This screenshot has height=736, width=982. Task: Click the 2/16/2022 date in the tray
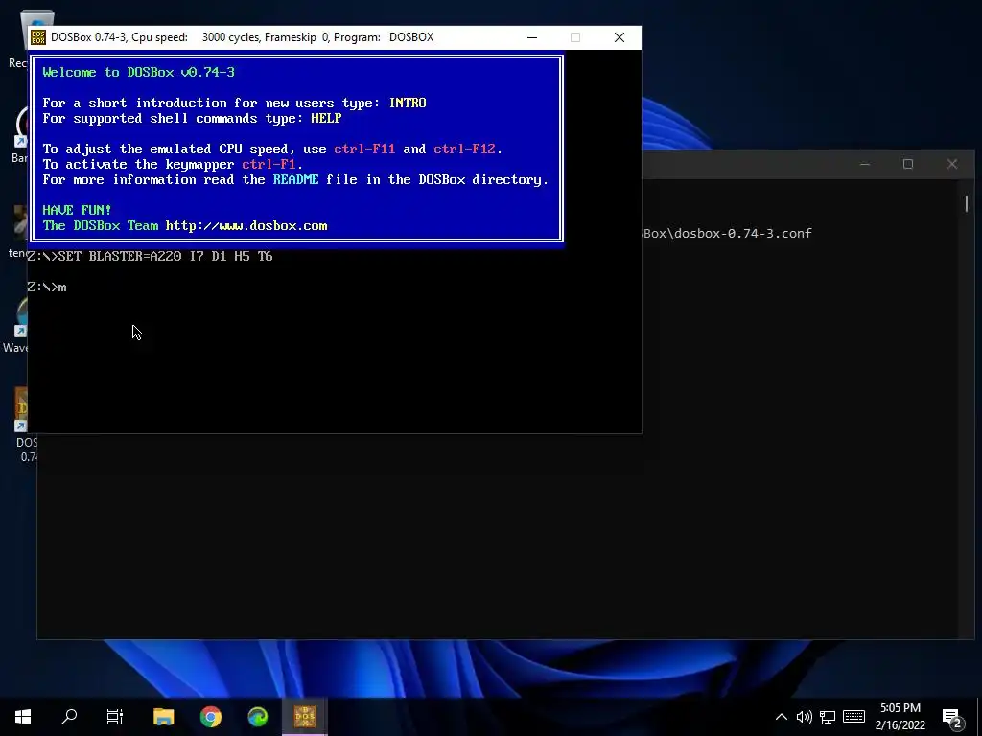900,725
